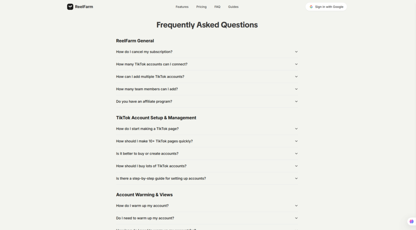Expand "How can I add multiple TikTok accounts?"
This screenshot has height=230, width=416.
click(x=207, y=77)
